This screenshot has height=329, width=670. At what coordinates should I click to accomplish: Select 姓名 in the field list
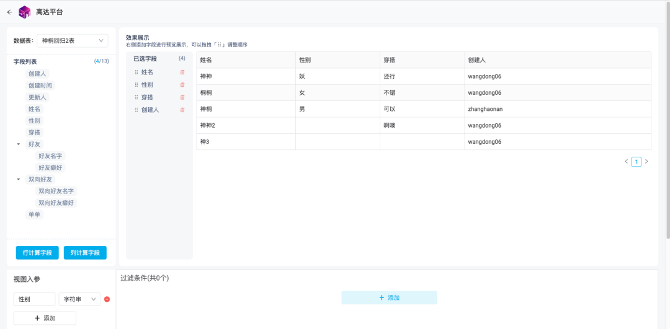(35, 109)
